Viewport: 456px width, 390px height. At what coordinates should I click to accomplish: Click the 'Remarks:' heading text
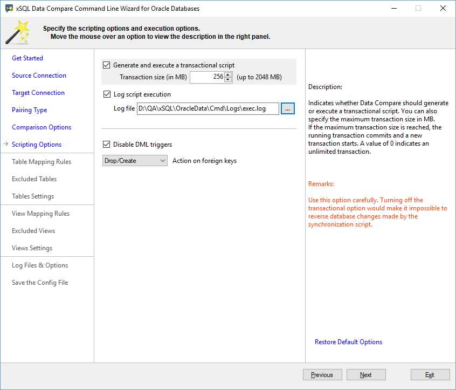(321, 184)
